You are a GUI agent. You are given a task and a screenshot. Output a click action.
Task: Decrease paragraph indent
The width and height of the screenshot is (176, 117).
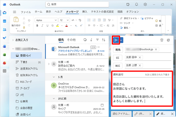99,20
